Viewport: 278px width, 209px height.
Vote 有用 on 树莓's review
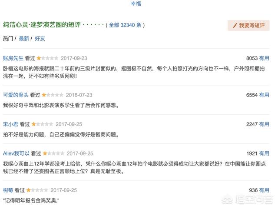(264, 190)
